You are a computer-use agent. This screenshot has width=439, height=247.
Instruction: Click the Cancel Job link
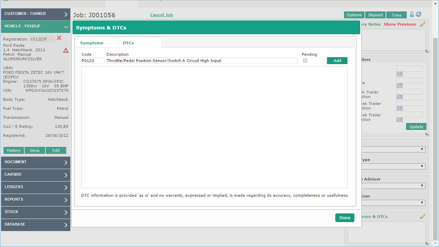tap(161, 15)
